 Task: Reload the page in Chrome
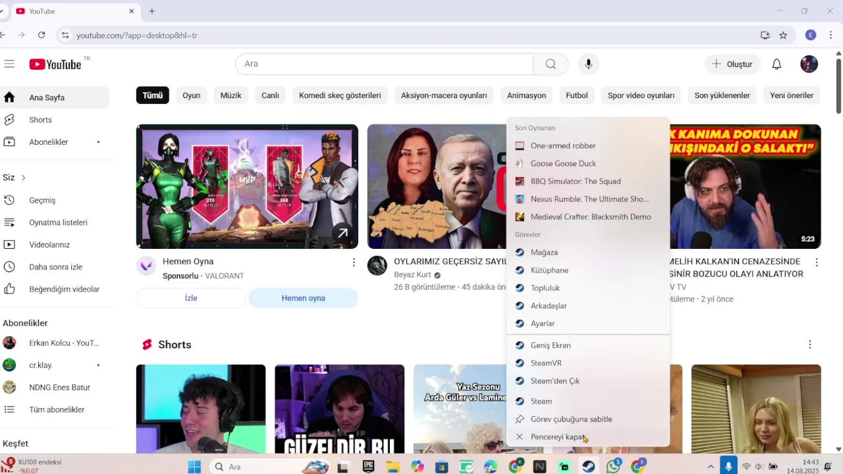41,35
